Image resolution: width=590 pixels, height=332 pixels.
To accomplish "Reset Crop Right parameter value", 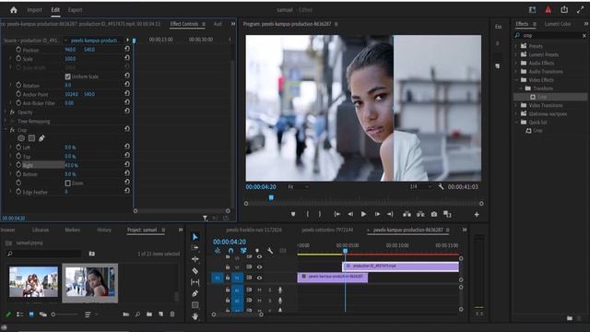I will pyautogui.click(x=127, y=164).
